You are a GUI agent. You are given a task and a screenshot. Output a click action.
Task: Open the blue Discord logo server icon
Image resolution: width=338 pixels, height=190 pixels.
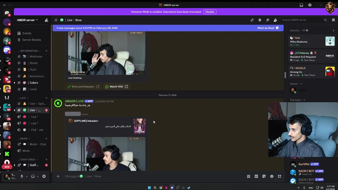click(x=7, y=50)
